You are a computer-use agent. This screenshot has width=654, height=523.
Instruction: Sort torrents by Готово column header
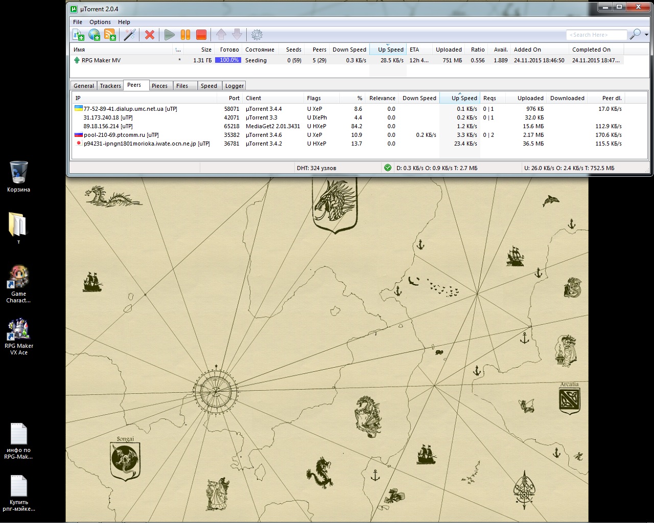[x=228, y=50]
